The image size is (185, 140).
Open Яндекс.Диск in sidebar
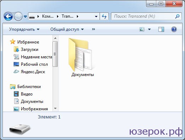click(33, 72)
